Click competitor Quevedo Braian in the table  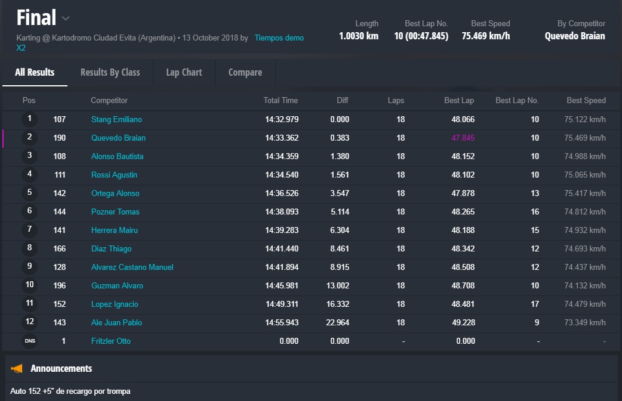click(118, 138)
